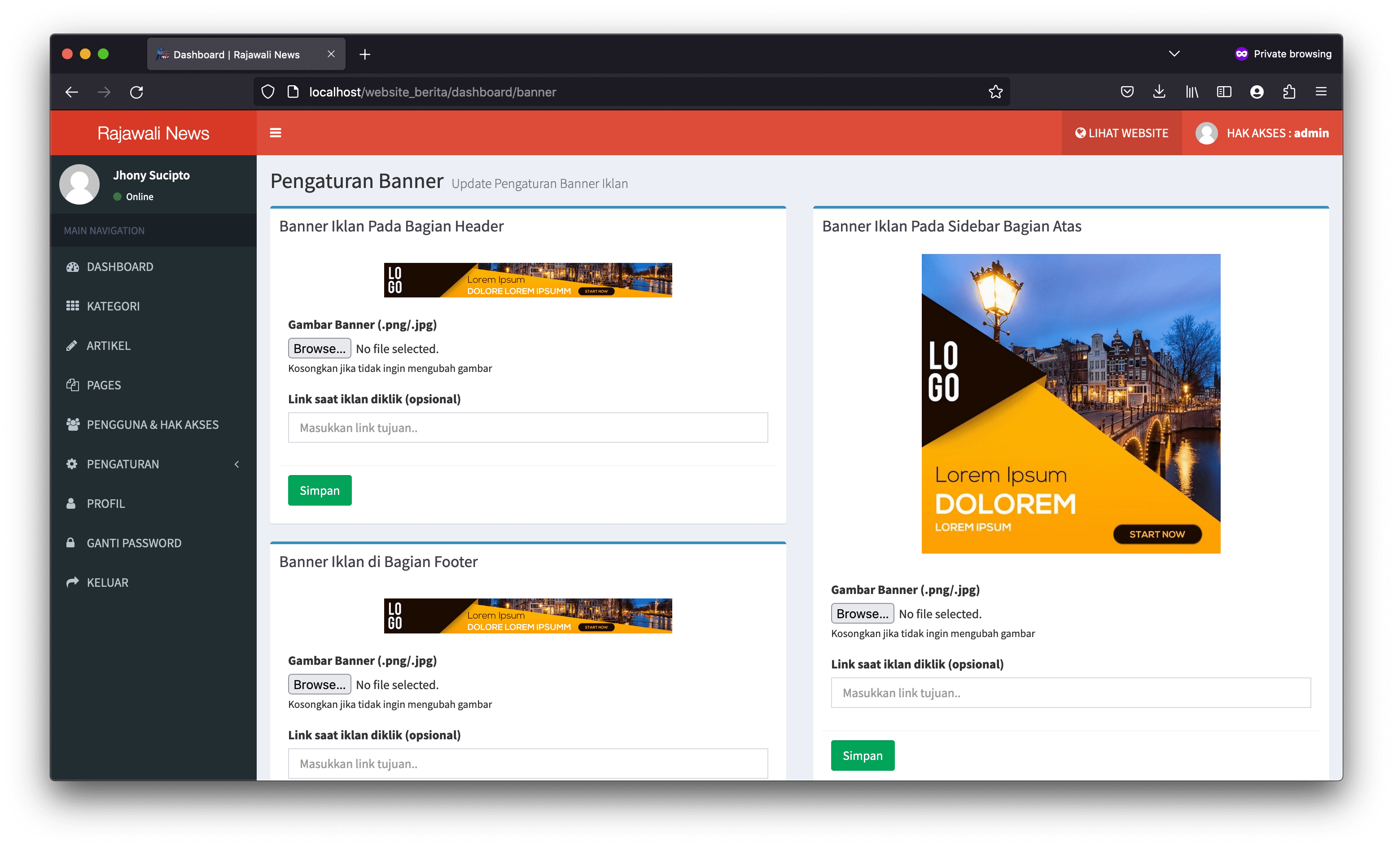The width and height of the screenshot is (1393, 847).
Task: Bookmark this page with star icon
Action: pyautogui.click(x=995, y=92)
